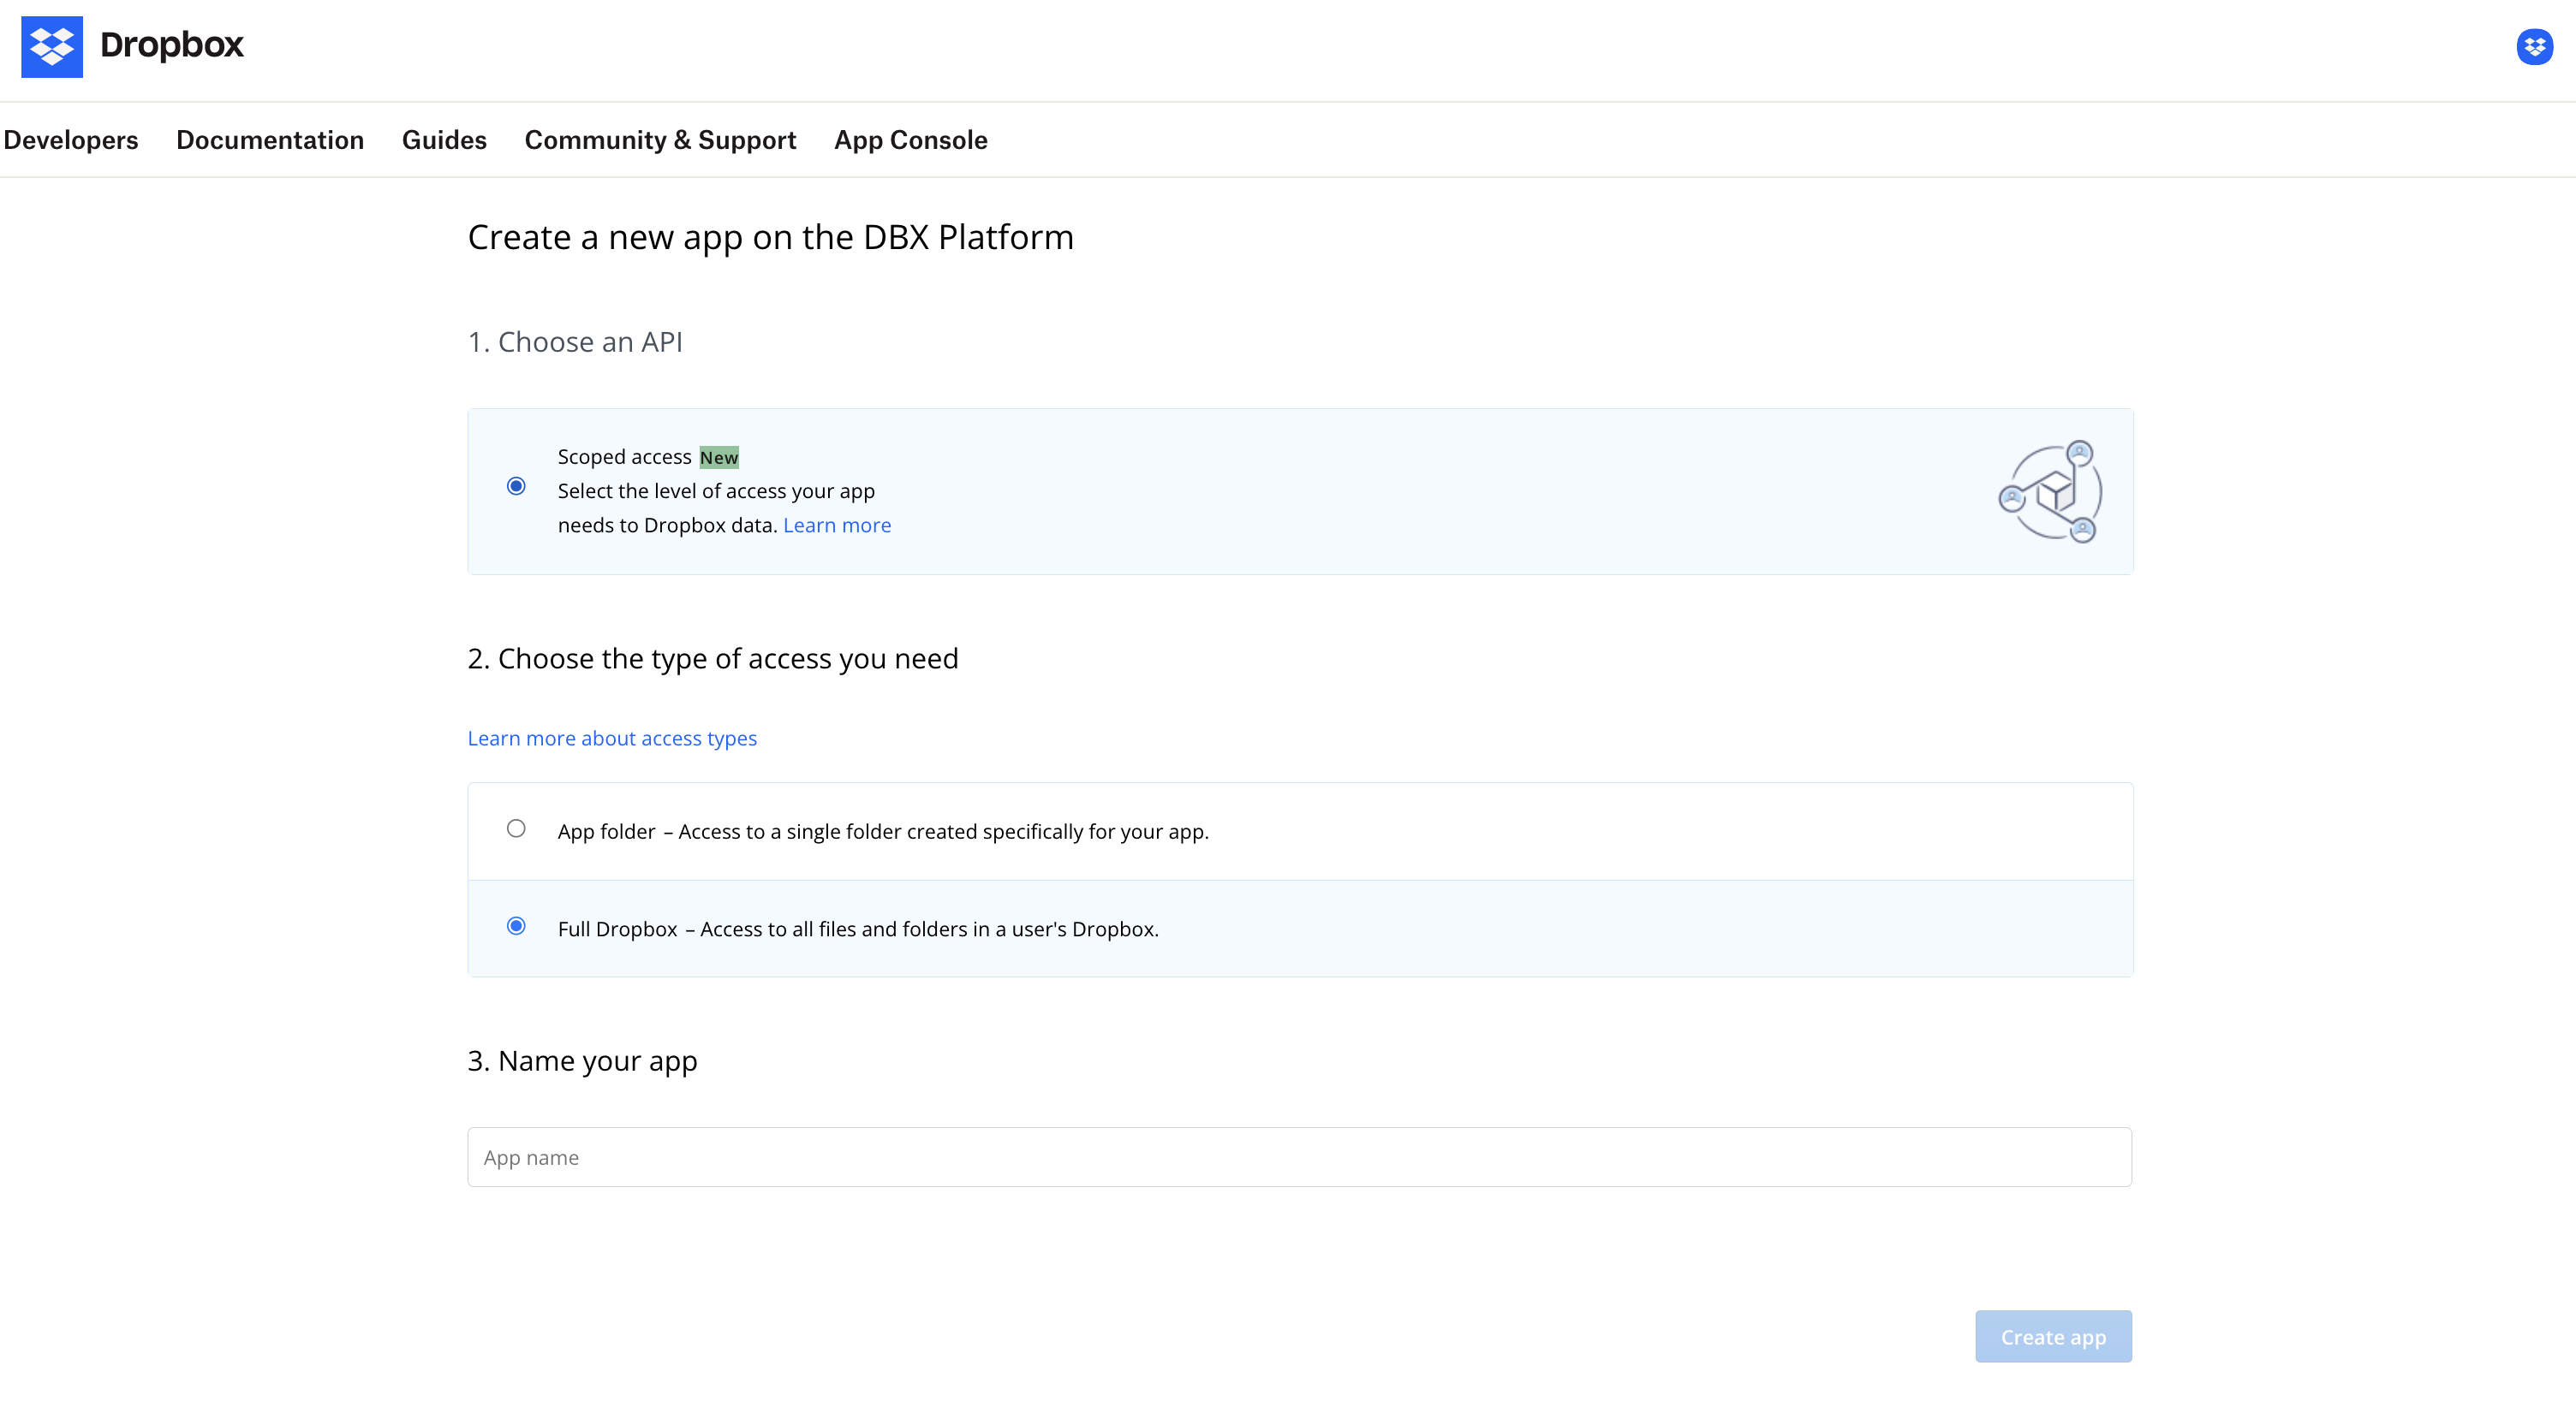The image size is (2576, 1419).
Task: Click the Dropbox wordmark text
Action: [x=172, y=45]
